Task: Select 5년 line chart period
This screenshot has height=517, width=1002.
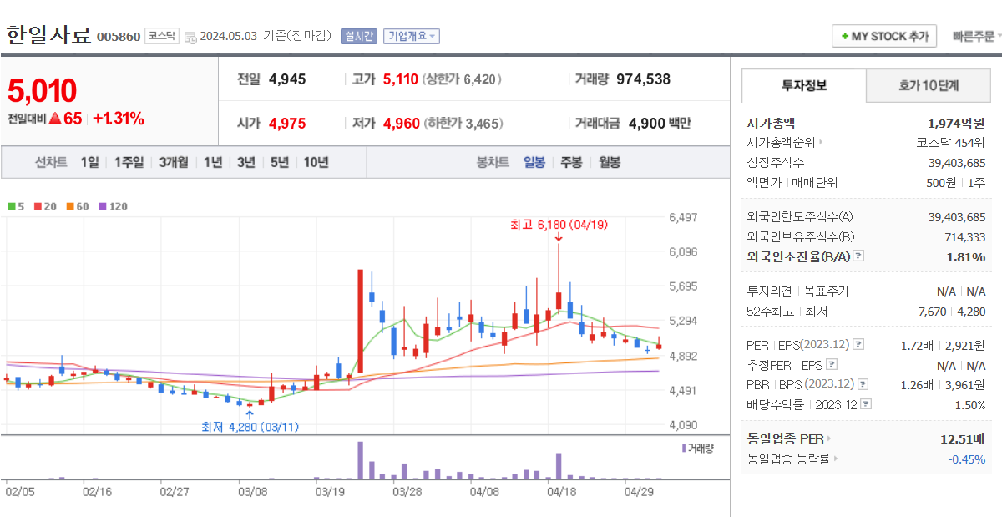Action: point(280,162)
